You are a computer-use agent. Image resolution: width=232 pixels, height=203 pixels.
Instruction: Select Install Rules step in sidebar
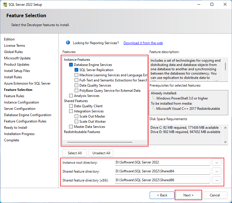(x=13, y=77)
